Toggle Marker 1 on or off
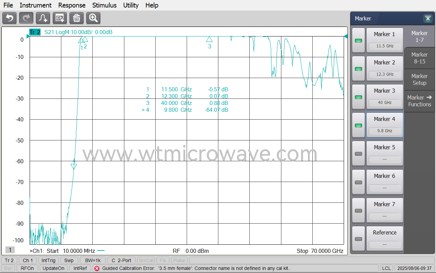The height and width of the screenshot is (273, 436). (358, 41)
